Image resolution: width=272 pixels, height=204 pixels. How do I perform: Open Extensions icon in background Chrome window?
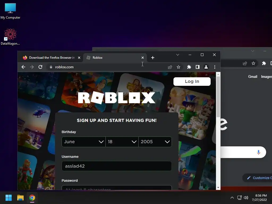point(264,63)
